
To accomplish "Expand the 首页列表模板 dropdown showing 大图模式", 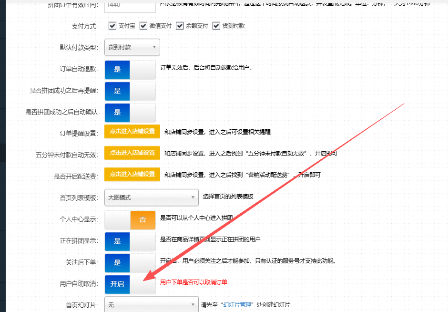I will coord(151,197).
